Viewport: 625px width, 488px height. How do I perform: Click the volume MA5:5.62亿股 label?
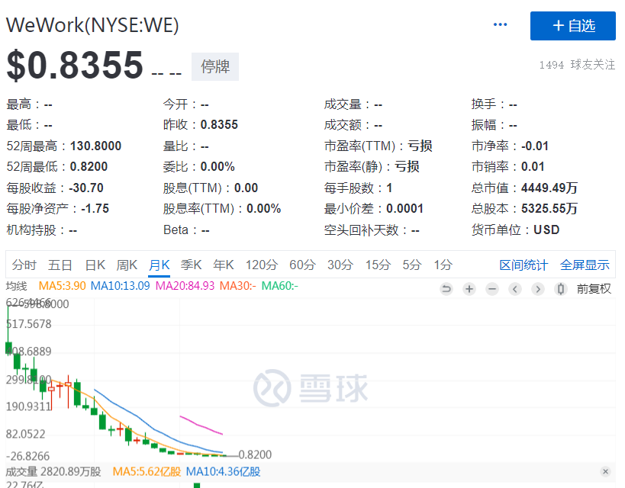point(147,472)
